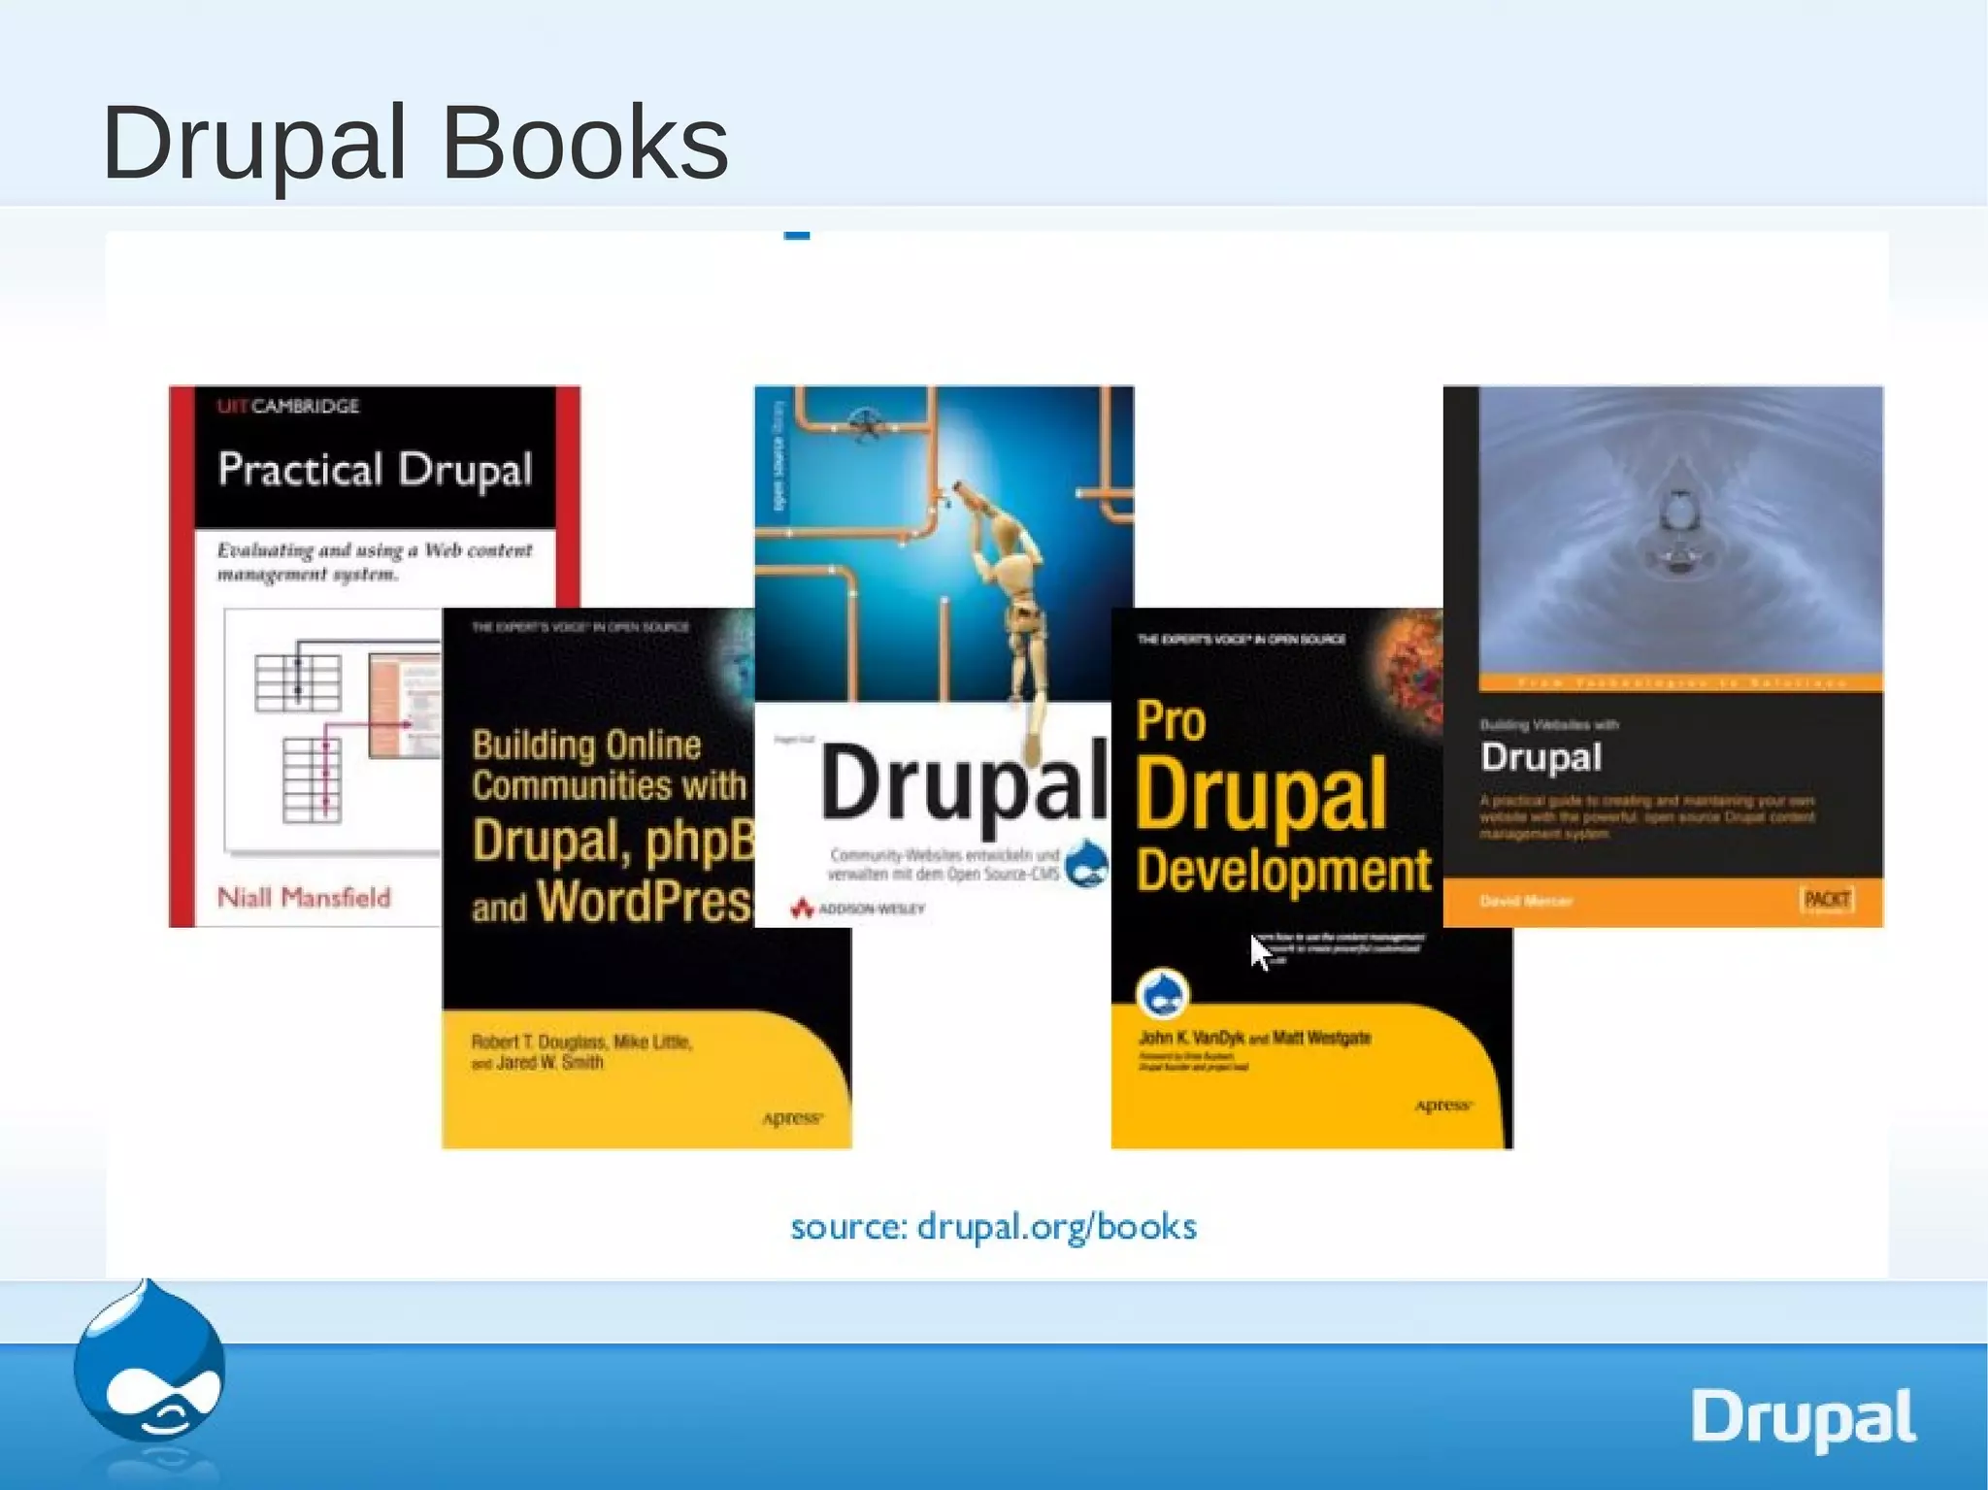
Task: Click authors Robert T. Douglass, Mike Little
Action: coord(580,1052)
